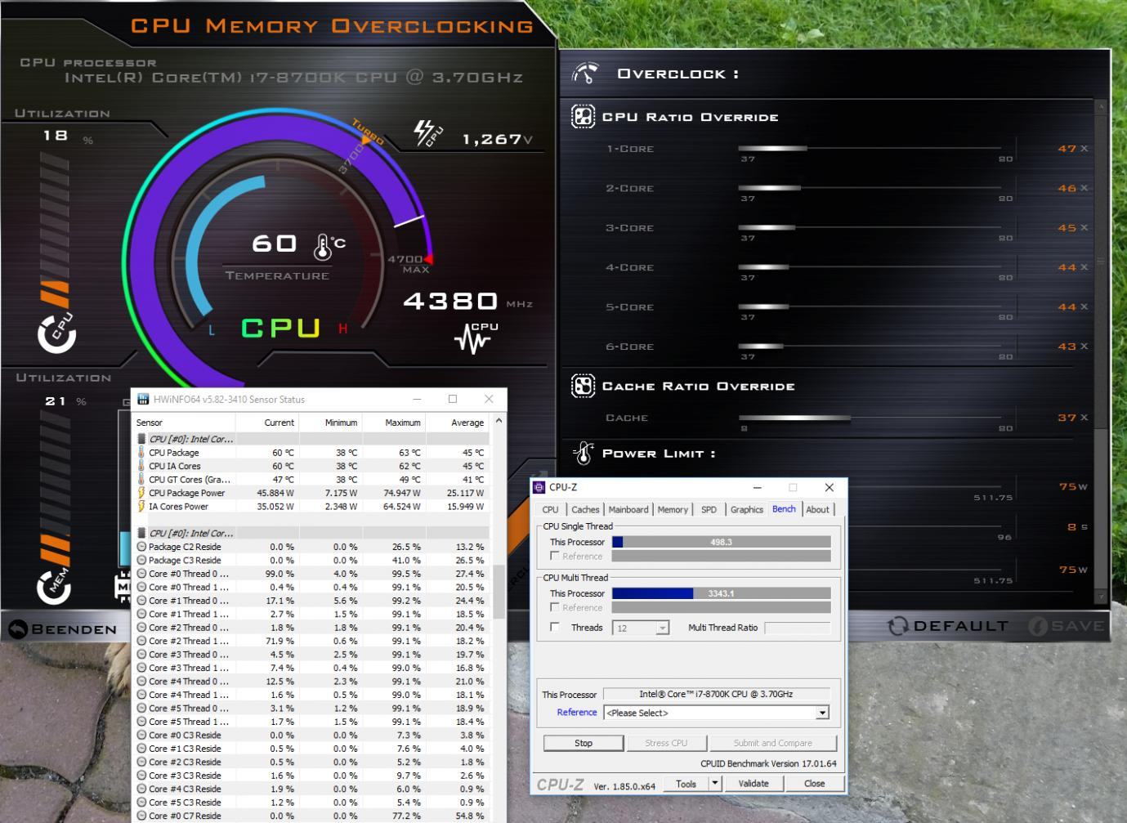Click the Power Limit thermometer icon
This screenshot has width=1127, height=823.
click(x=584, y=453)
